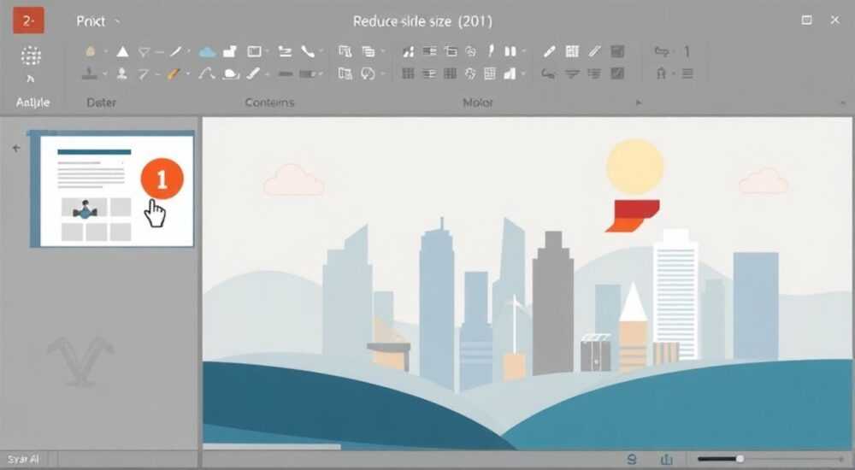The image size is (855, 470).
Task: Open the dropdown arrow beside the pause bars
Action: click(524, 52)
